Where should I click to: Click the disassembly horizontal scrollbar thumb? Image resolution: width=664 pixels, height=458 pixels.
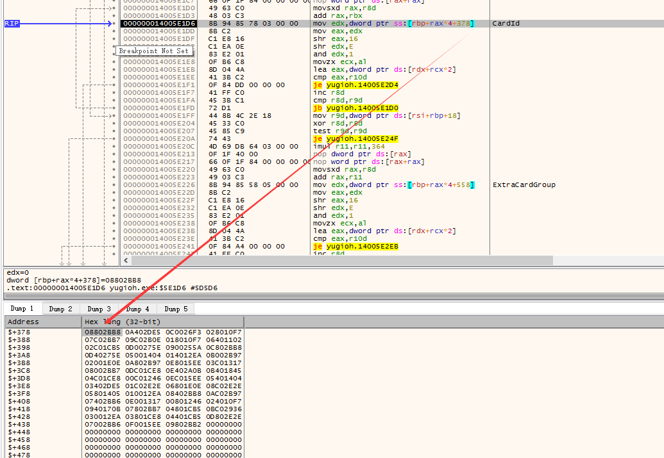(x=342, y=261)
